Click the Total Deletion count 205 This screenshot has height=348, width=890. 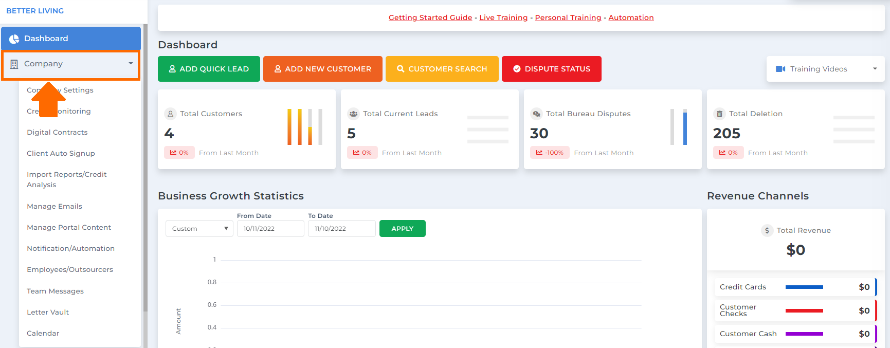pos(727,134)
